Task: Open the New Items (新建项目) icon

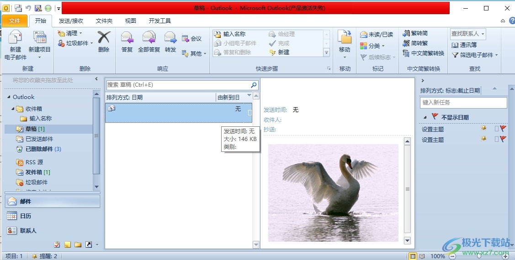Action: click(39, 37)
